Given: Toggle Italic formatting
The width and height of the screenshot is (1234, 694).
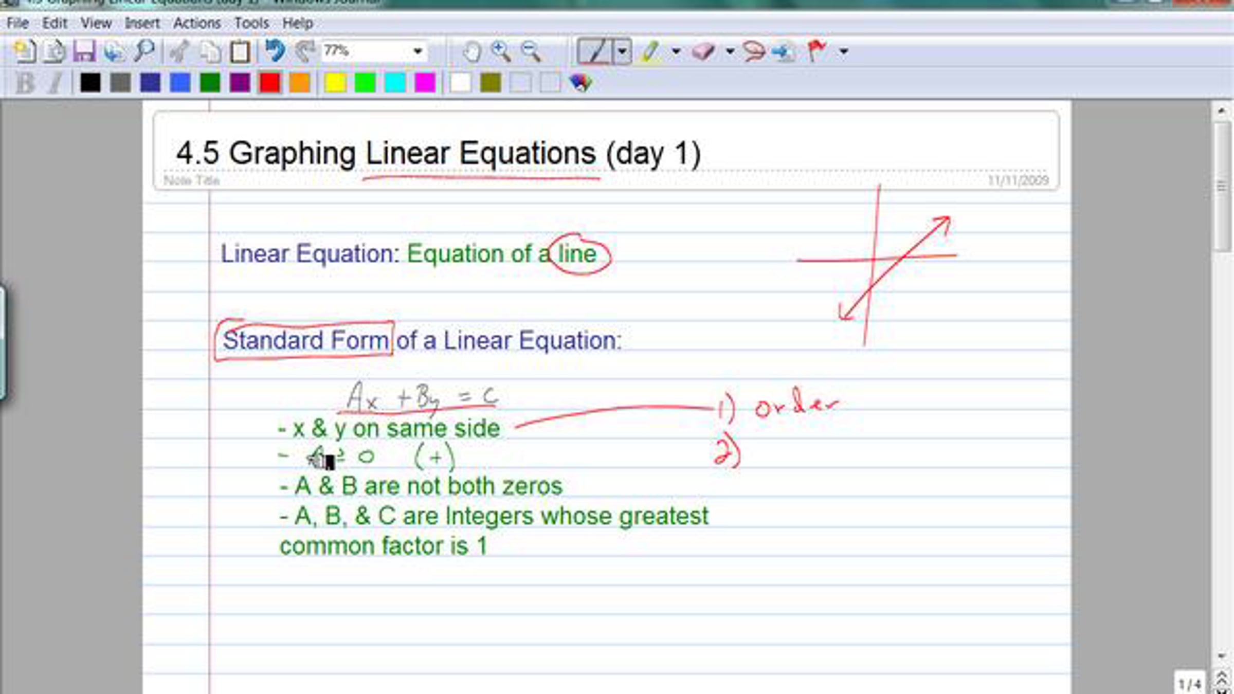Looking at the screenshot, I should point(55,83).
